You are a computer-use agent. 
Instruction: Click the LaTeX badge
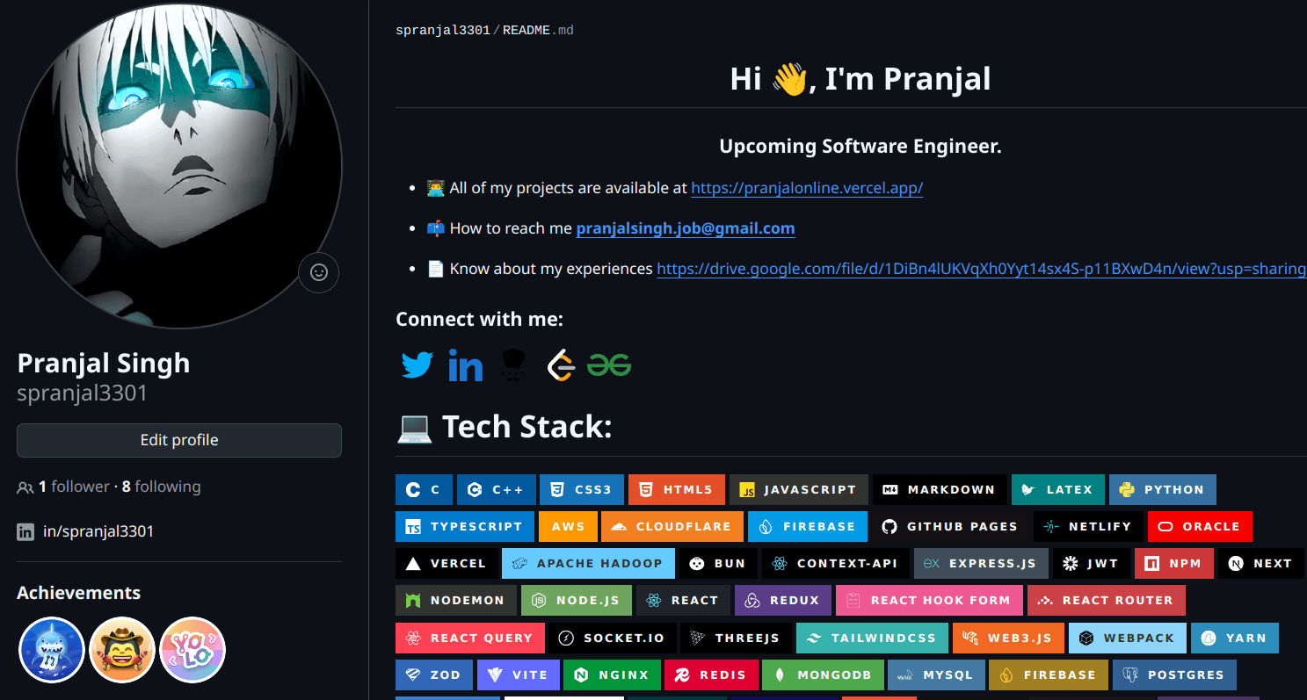(x=1058, y=489)
